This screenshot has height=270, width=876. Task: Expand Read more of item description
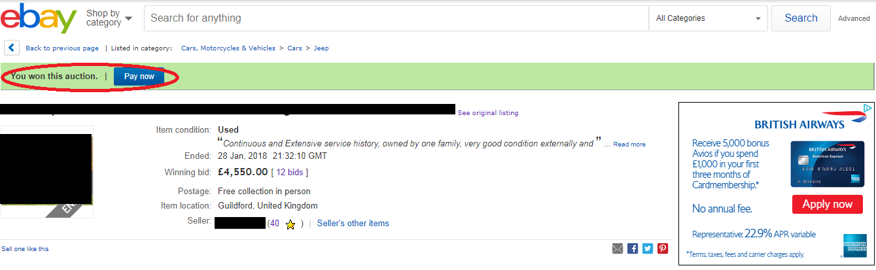(x=629, y=144)
